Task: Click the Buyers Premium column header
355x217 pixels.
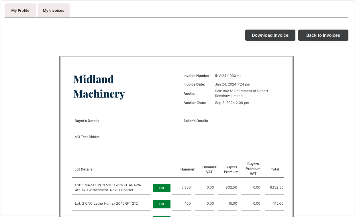Action: click(231, 169)
